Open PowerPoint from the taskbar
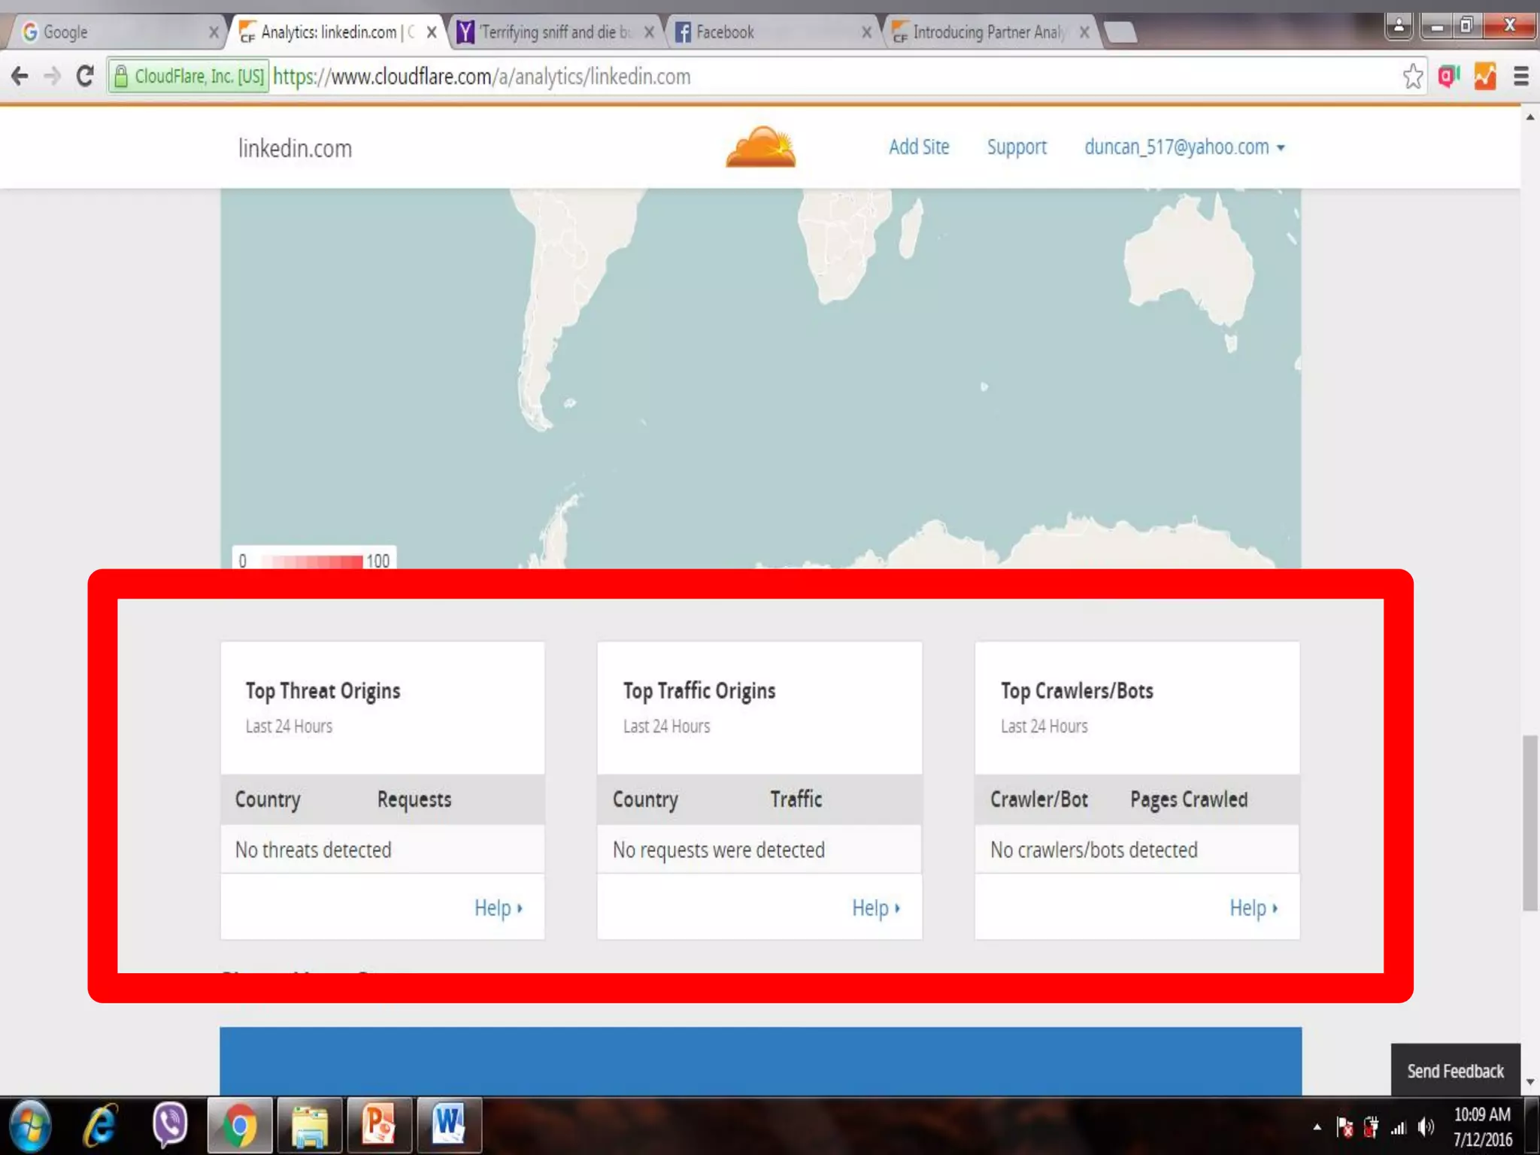Viewport: 1540px width, 1155px height. [x=378, y=1125]
